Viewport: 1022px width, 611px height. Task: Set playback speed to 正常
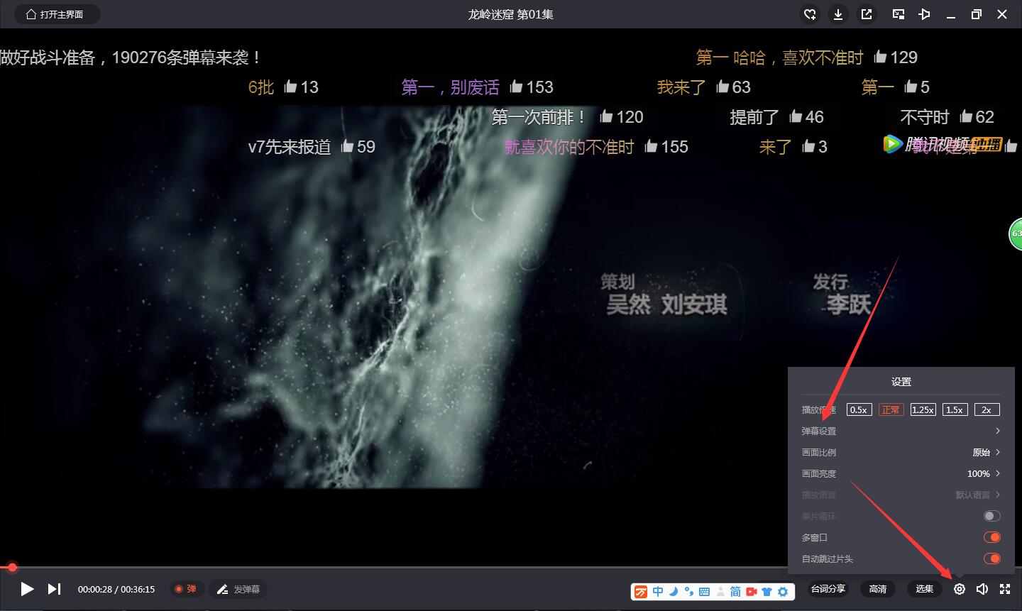point(891,409)
